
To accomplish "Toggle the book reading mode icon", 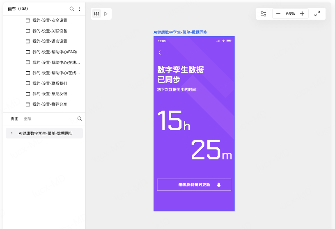I will (x=96, y=14).
